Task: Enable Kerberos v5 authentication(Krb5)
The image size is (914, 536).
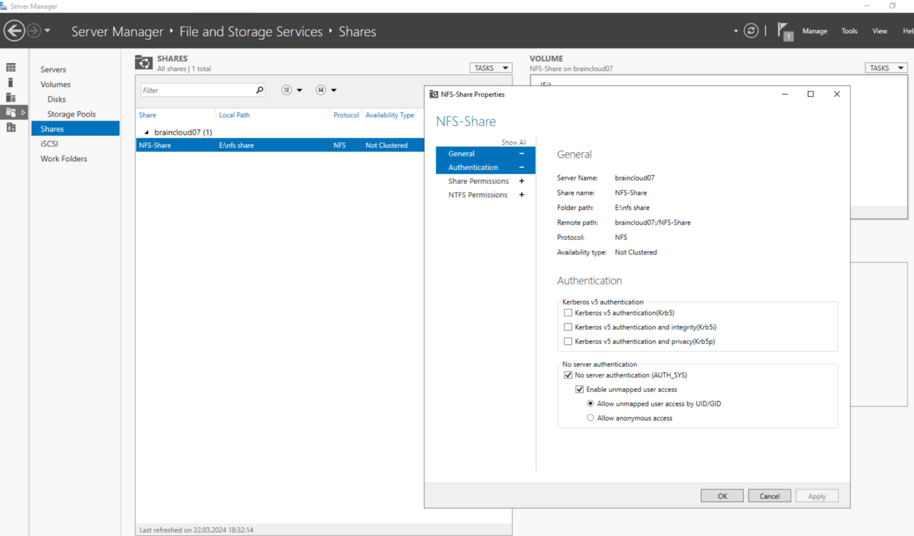Action: 568,312
